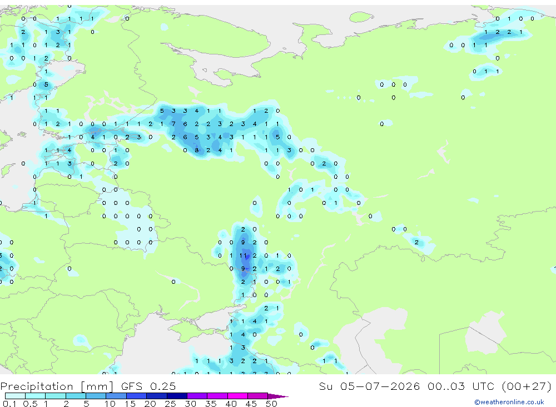Select the 30–35 mm purple legend swatch
The width and height of the screenshot is (556, 407).
click(197, 396)
